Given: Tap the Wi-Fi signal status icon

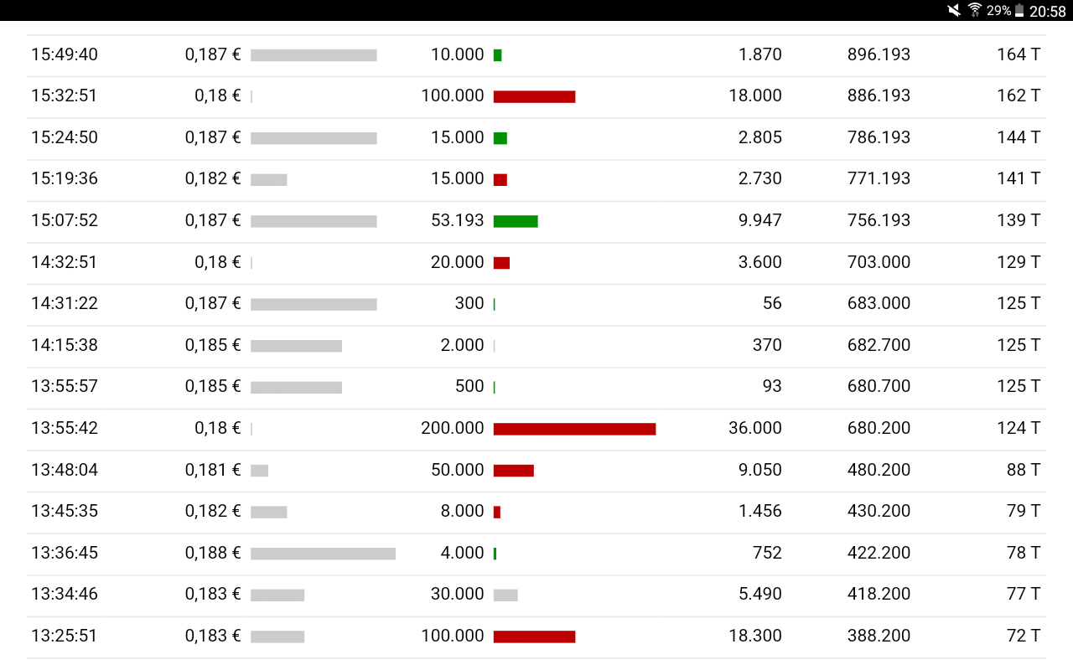Looking at the screenshot, I should (975, 10).
